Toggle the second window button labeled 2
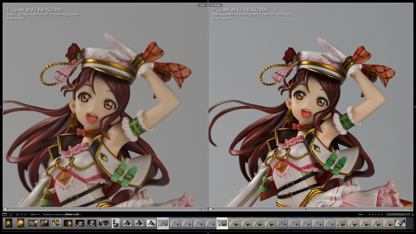416x234 pixels. 11,214
